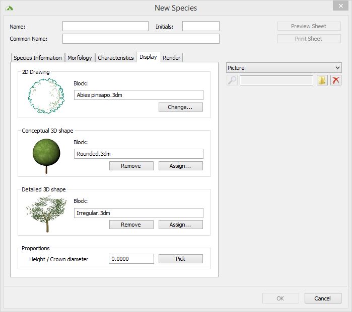352x312 pixels.
Task: Browse for picture with folder icon
Action: coord(322,80)
